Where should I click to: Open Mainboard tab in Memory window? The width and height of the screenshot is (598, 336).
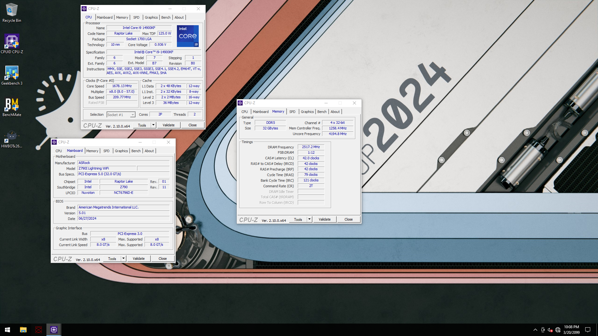click(x=261, y=112)
